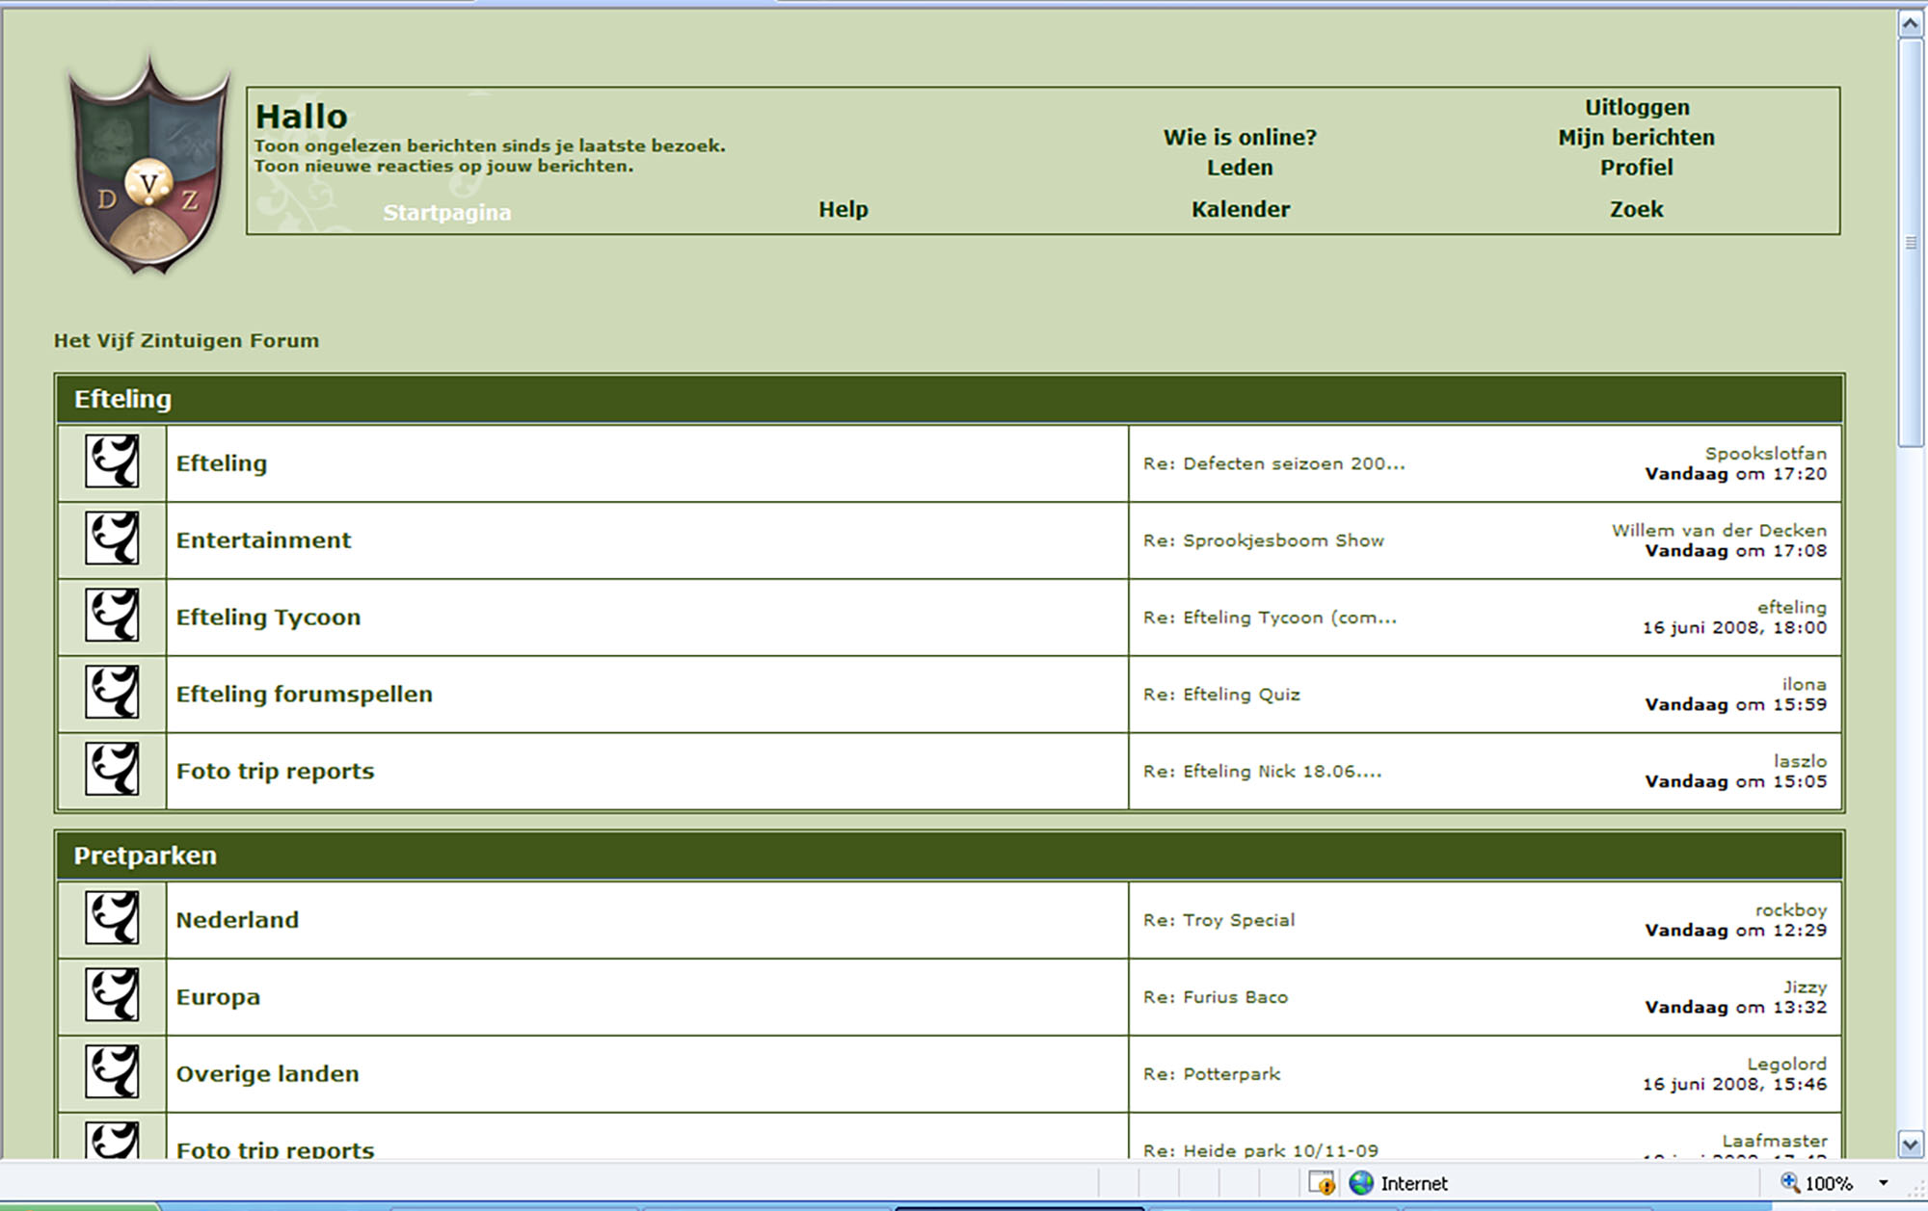Click the scrollbar up arrow
1928x1211 pixels.
tap(1911, 23)
